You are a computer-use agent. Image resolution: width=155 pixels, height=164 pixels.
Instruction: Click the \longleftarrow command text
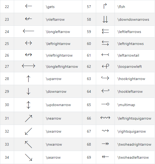pos(58,32)
